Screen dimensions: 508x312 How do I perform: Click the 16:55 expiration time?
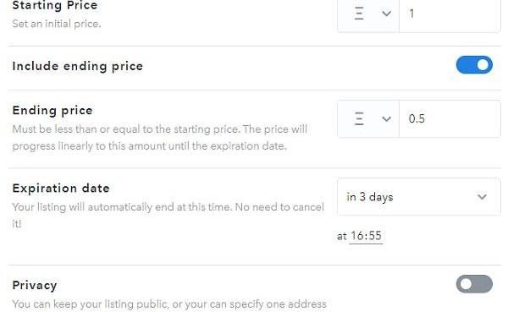366,236
